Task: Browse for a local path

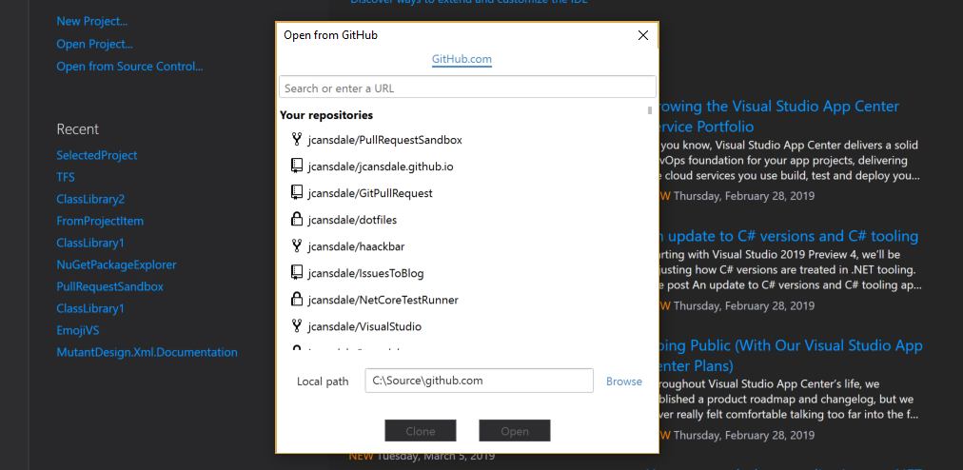Action: (x=624, y=382)
